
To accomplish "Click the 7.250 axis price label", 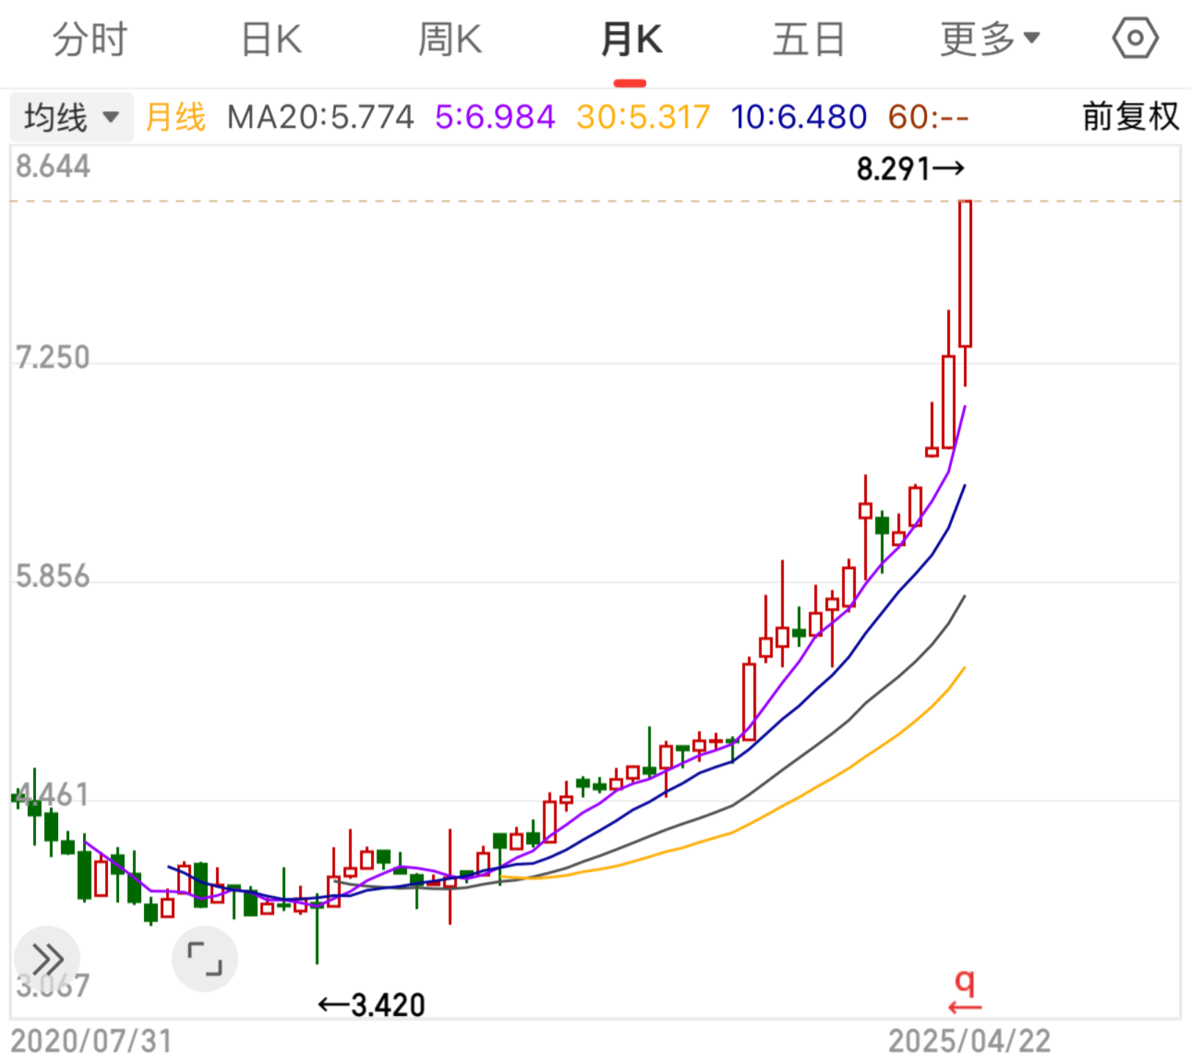I will 53,357.
